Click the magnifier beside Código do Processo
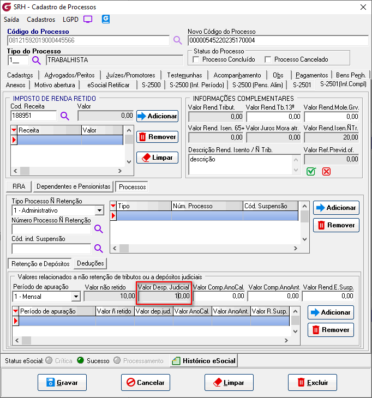This screenshot has width=372, height=398. [x=177, y=40]
